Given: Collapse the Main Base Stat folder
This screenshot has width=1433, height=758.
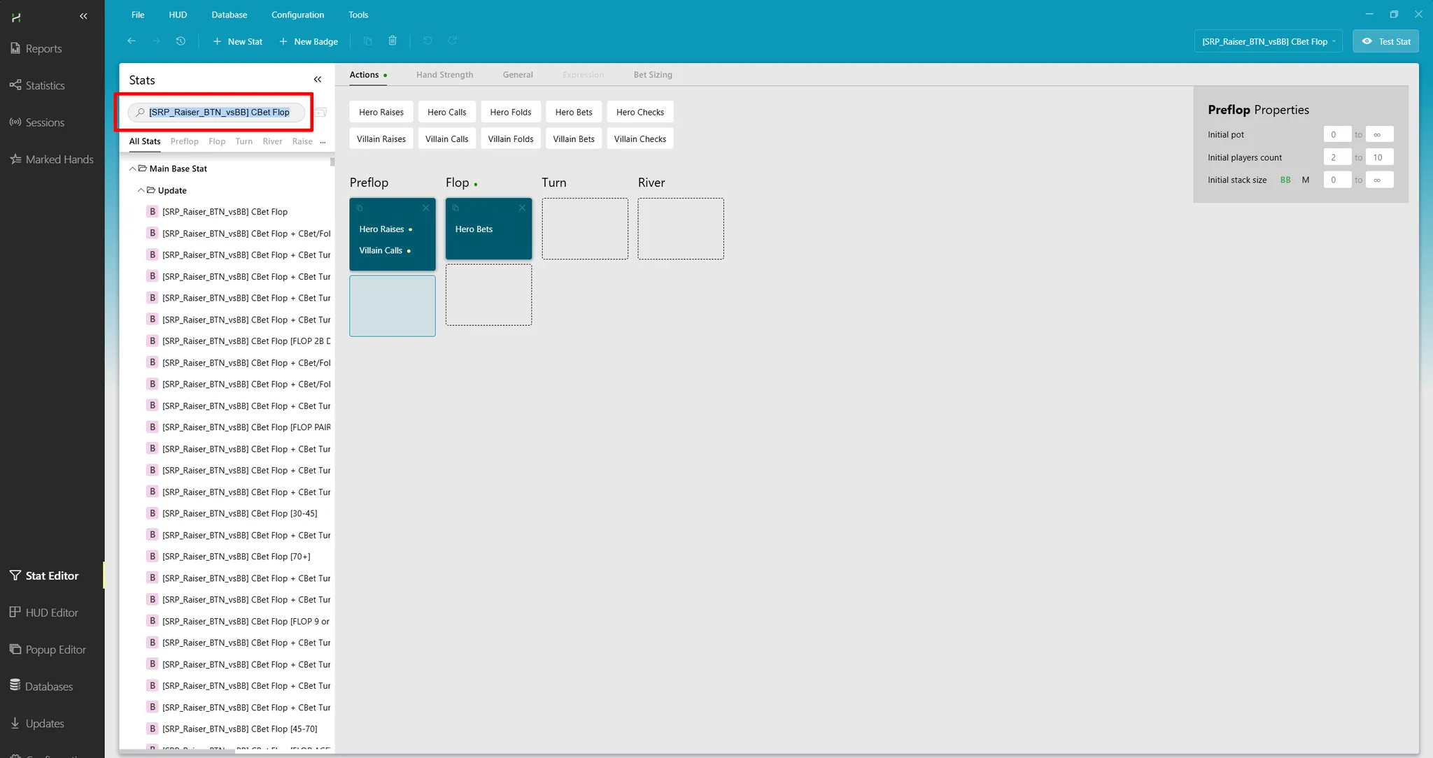Looking at the screenshot, I should click(132, 169).
